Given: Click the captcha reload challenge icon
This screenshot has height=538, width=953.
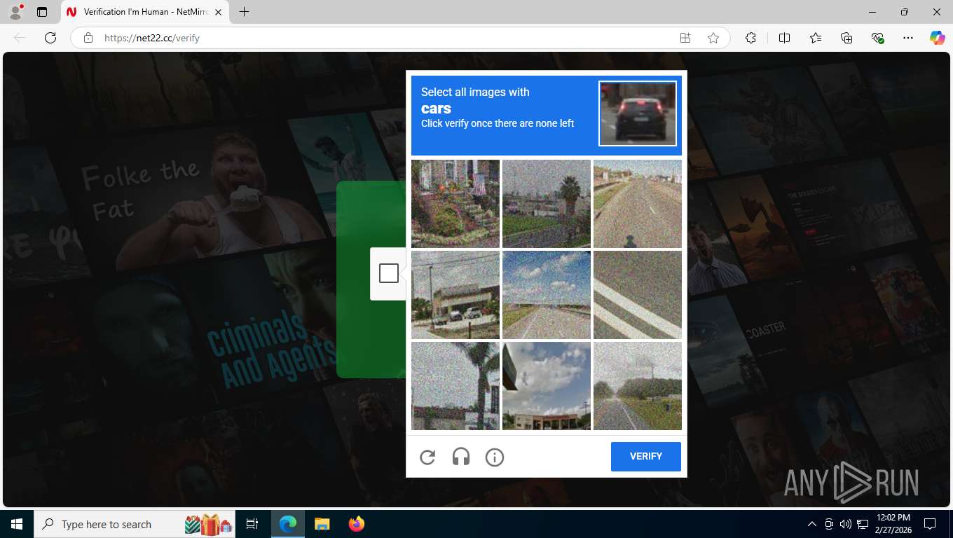Looking at the screenshot, I should click(x=427, y=457).
